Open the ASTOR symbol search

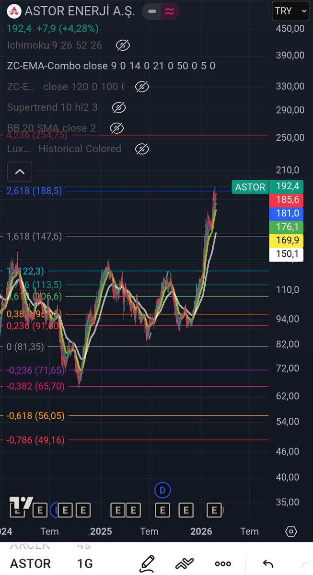pos(31,563)
